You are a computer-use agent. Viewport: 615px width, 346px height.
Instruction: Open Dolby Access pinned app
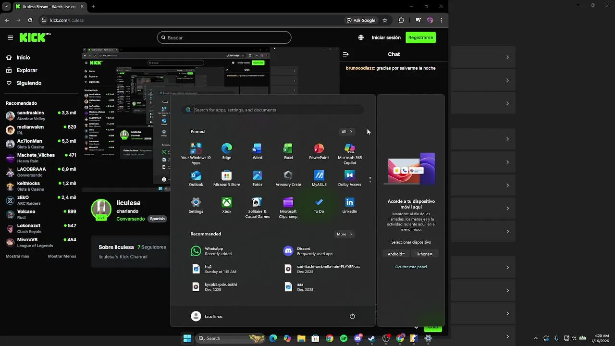click(x=350, y=178)
